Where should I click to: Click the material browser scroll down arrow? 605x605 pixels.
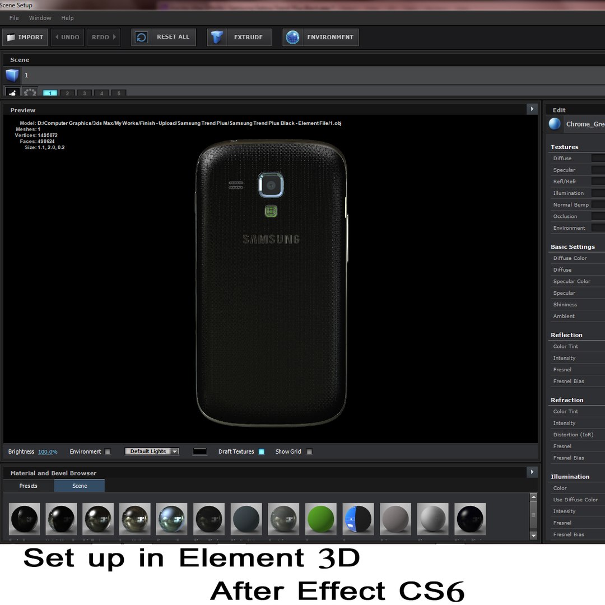coord(534,535)
